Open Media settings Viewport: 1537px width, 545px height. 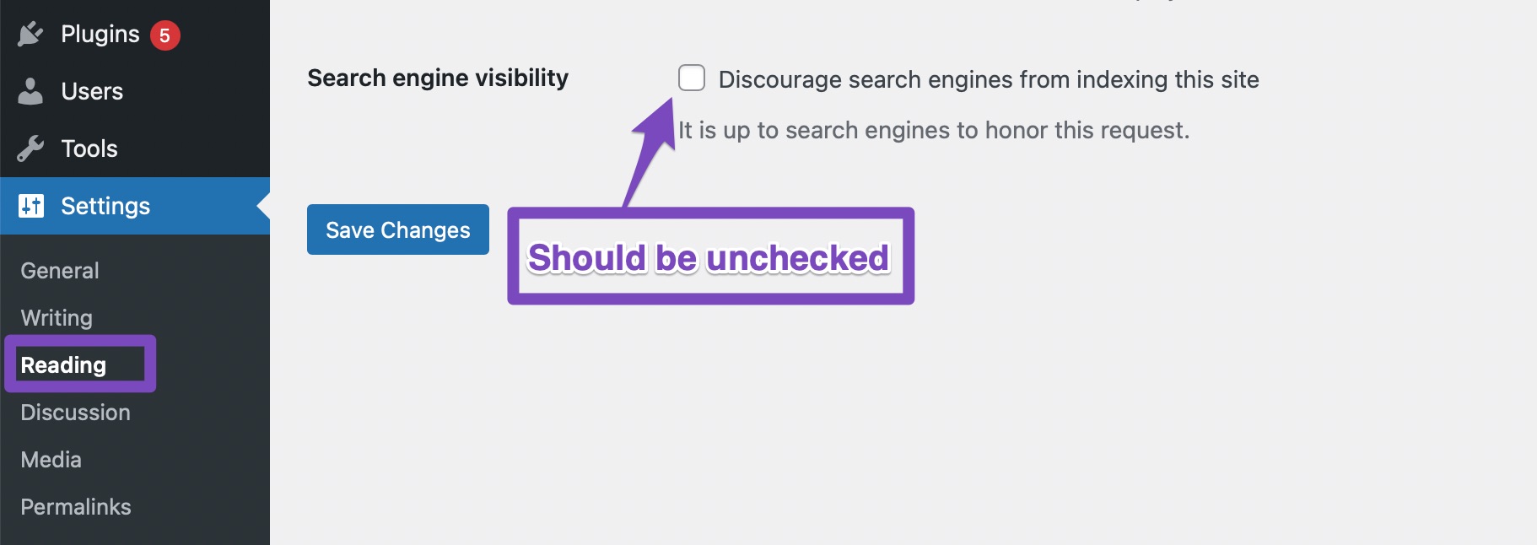tap(51, 460)
